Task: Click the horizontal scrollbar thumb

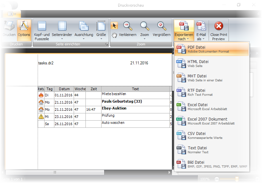Action: point(55,172)
